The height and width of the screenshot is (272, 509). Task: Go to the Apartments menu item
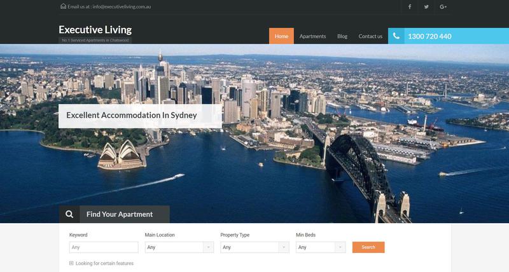pyautogui.click(x=312, y=36)
